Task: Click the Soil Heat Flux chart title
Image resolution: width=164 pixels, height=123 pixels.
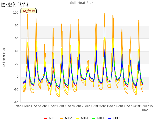Action: point(82,3)
